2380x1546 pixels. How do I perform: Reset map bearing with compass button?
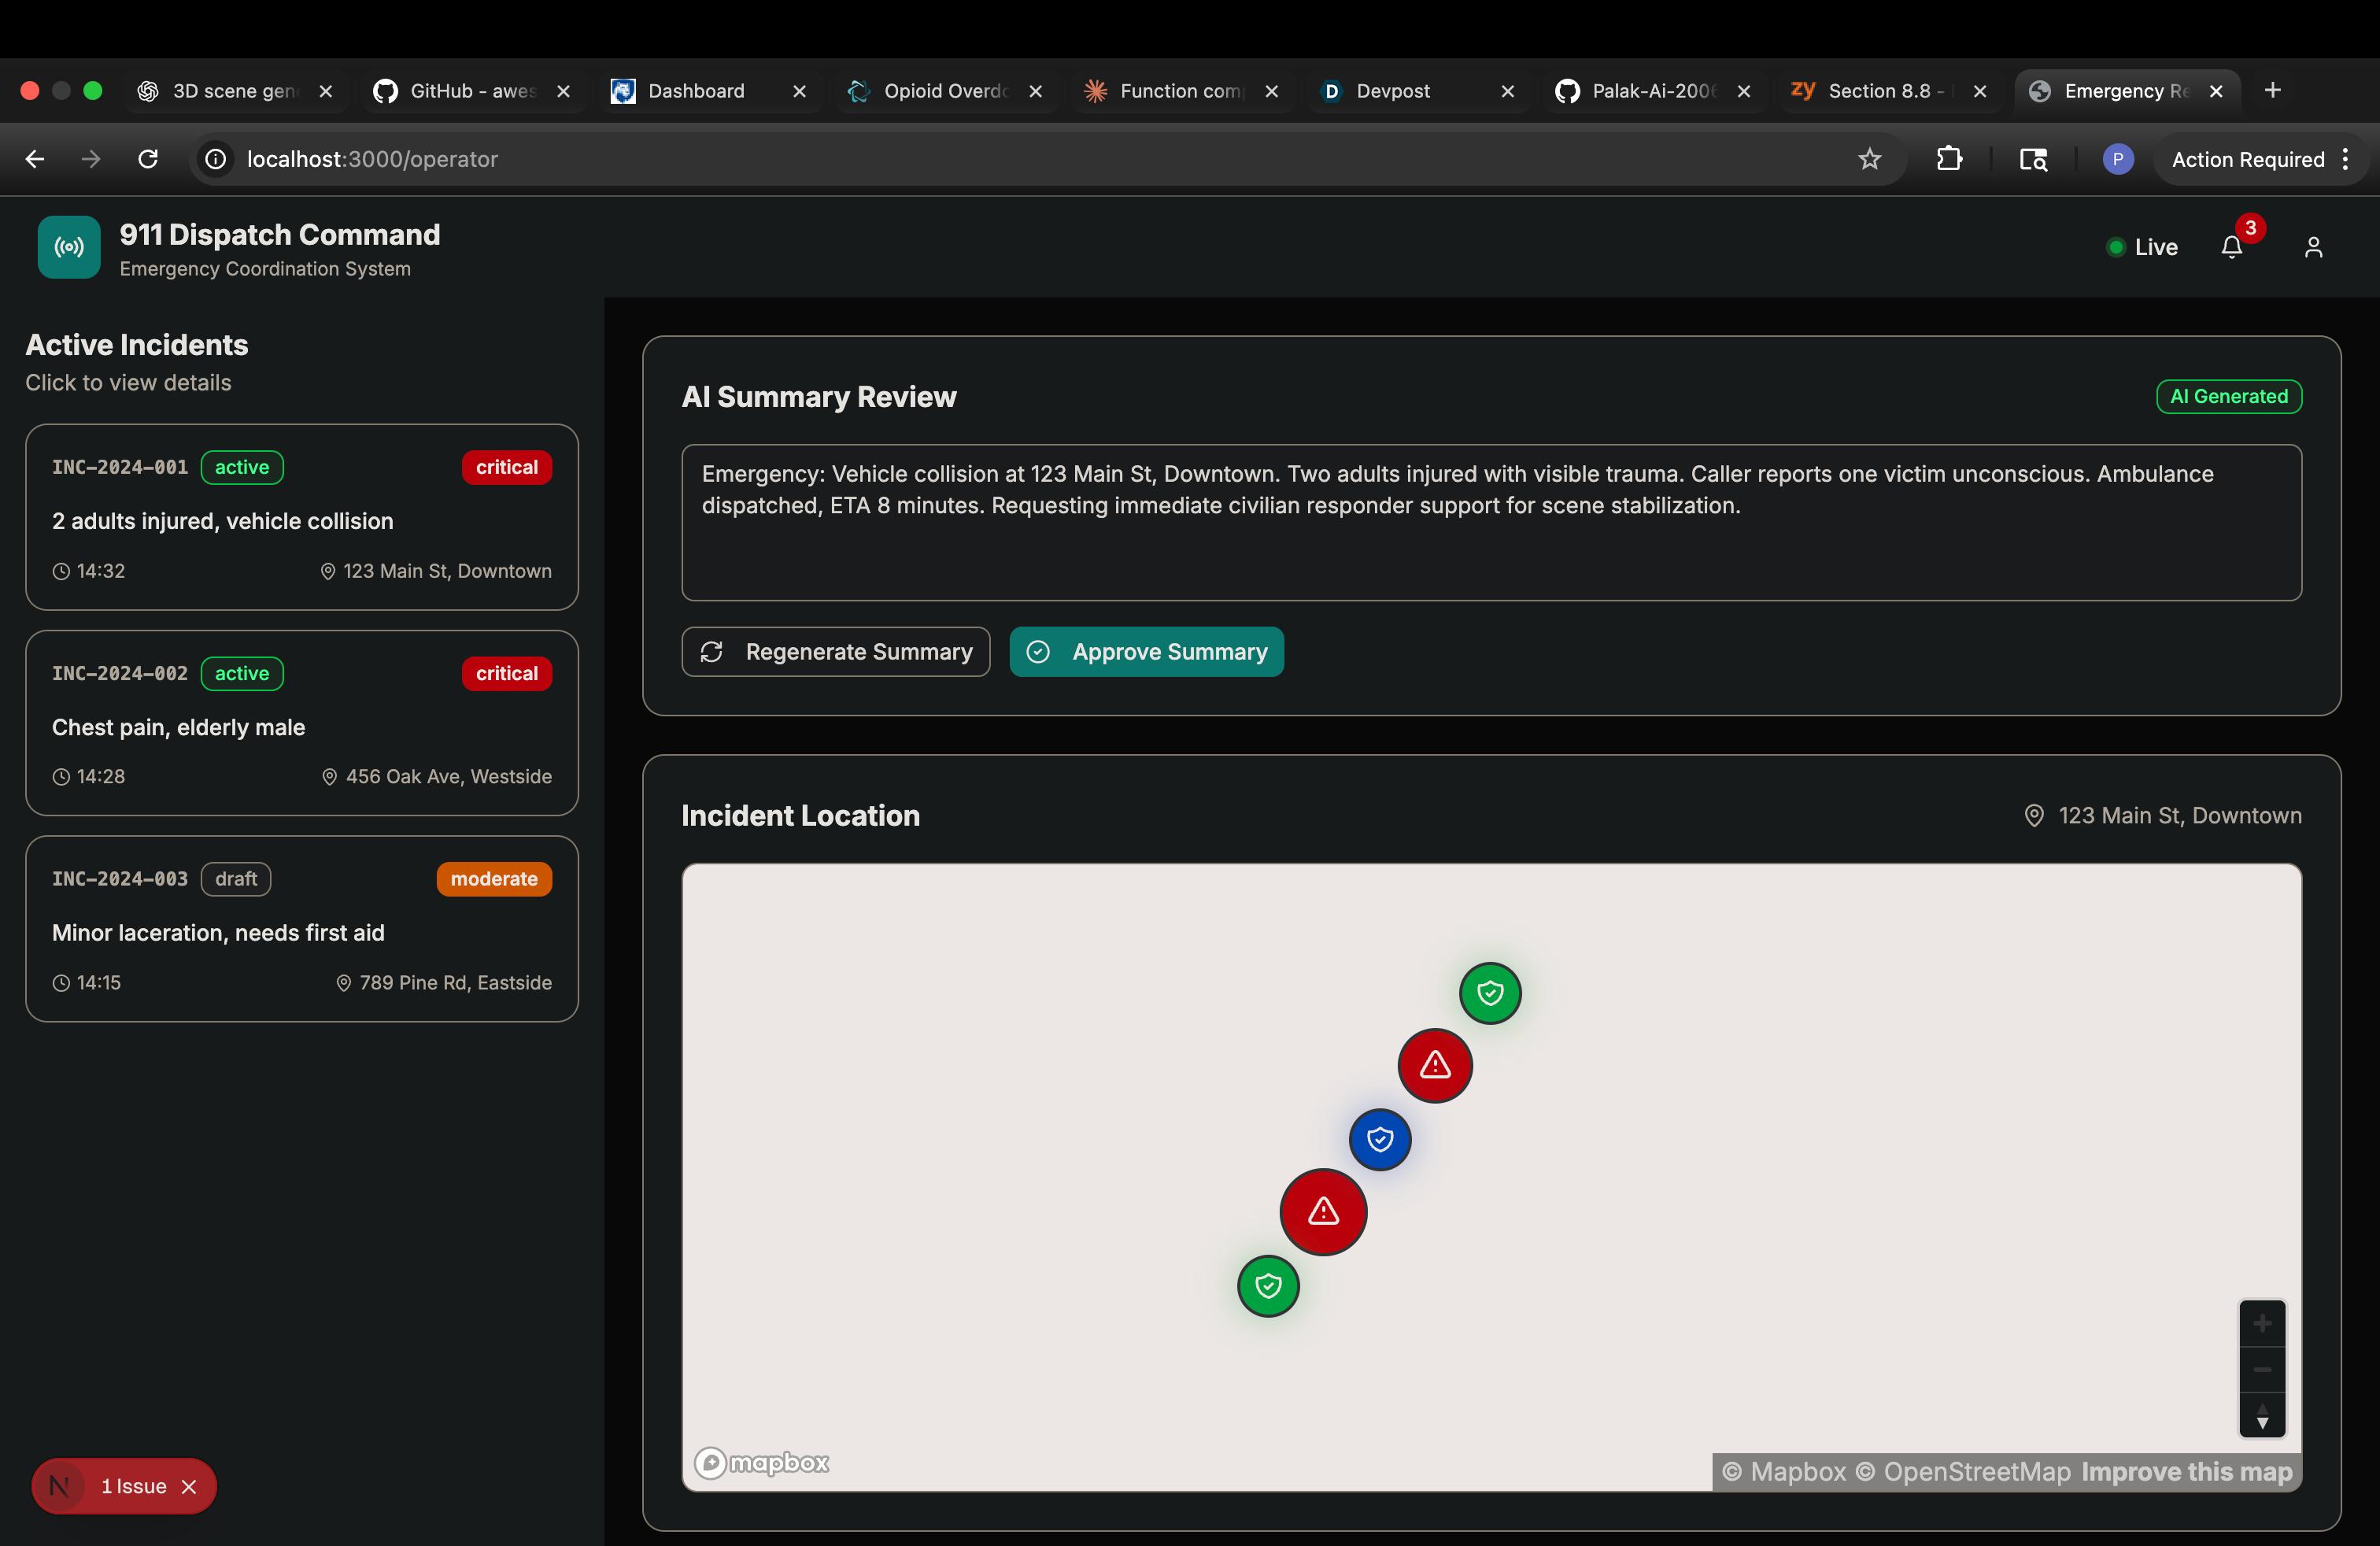pyautogui.click(x=2262, y=1416)
